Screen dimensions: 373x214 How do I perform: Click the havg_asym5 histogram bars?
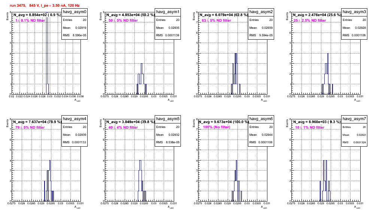click(142, 181)
